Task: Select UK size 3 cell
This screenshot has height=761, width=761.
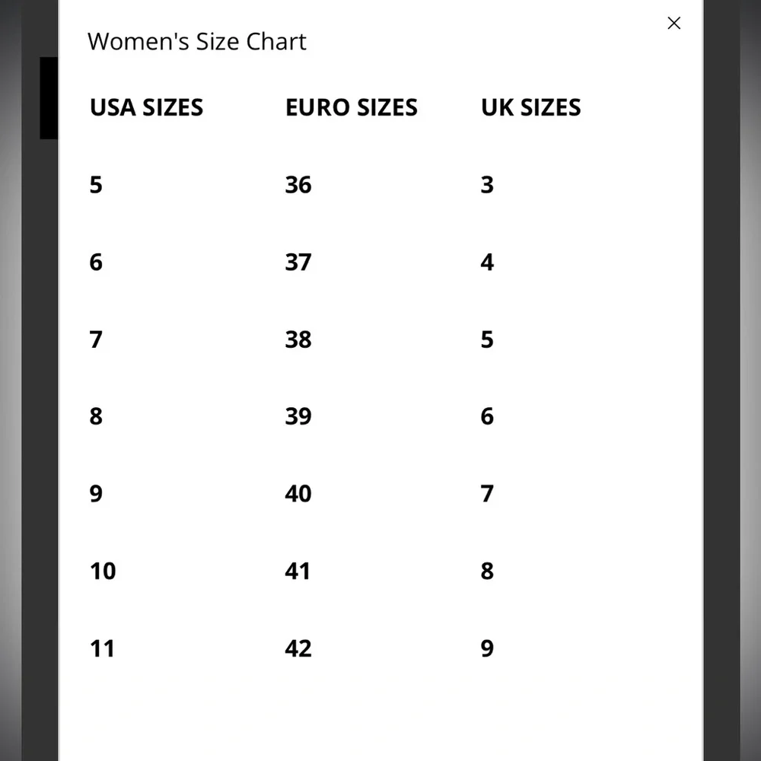Action: [487, 185]
